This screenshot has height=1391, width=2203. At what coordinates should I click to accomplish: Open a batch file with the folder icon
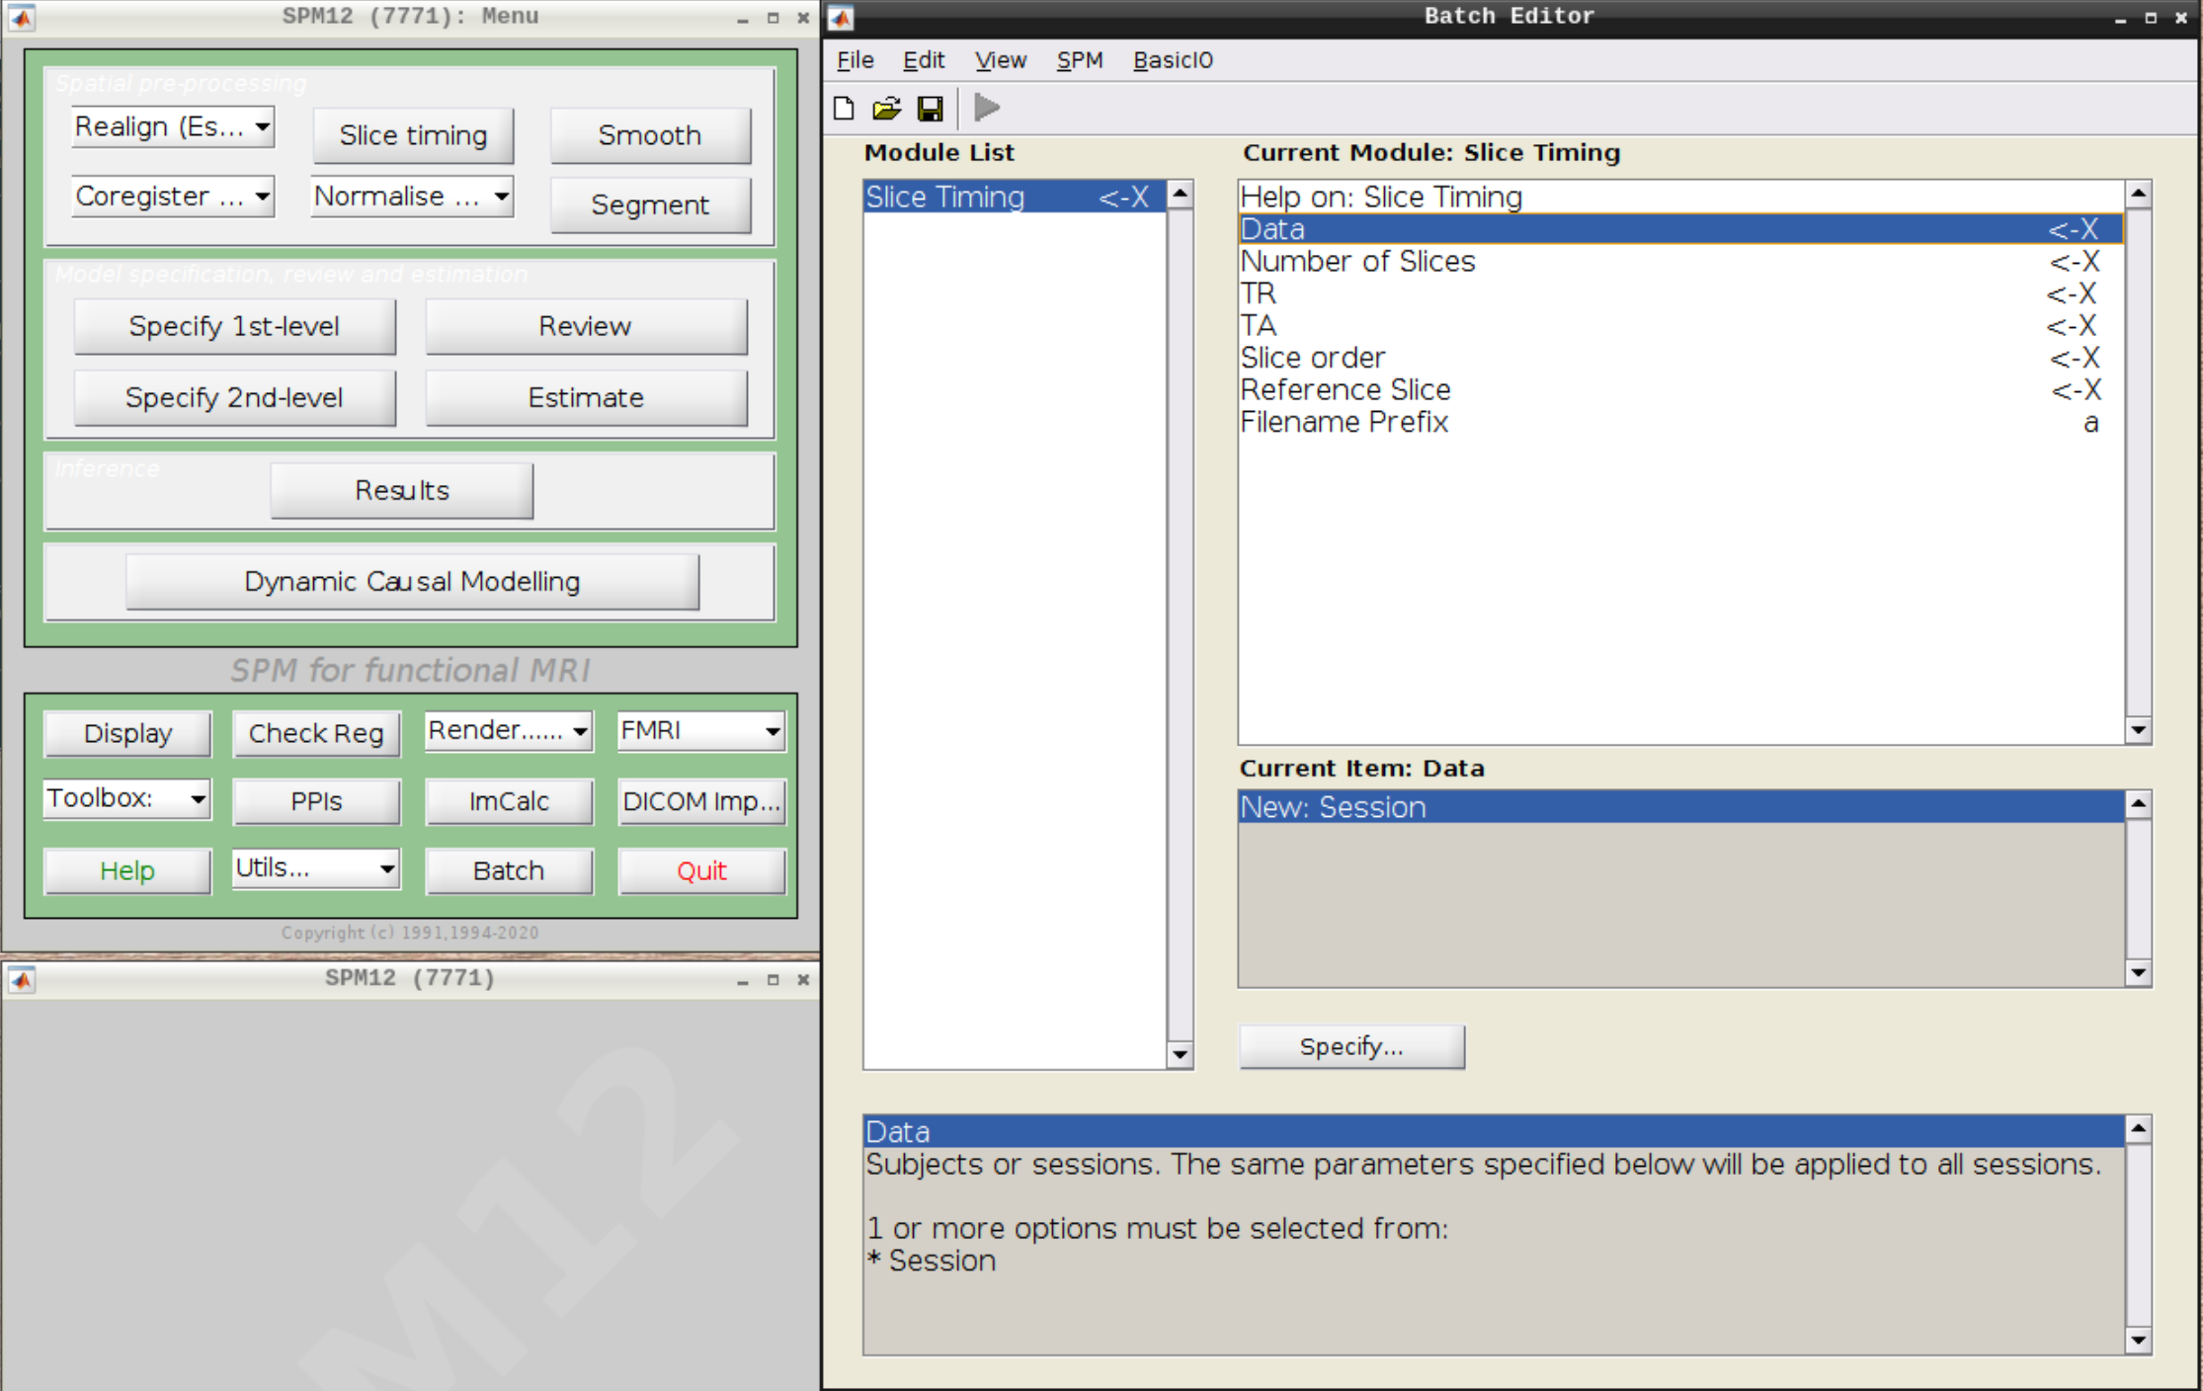click(x=886, y=108)
